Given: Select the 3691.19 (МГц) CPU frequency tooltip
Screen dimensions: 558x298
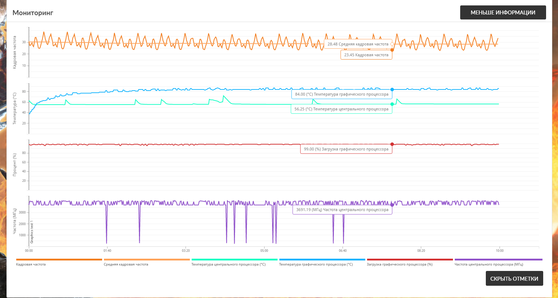Looking at the screenshot, I should (342, 210).
